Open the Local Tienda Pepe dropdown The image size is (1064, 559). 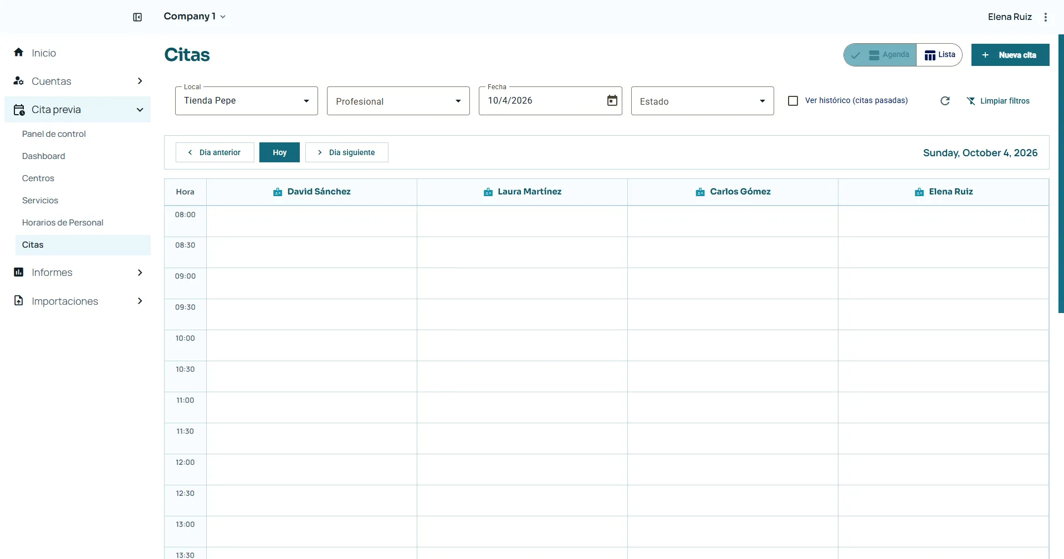(x=247, y=101)
